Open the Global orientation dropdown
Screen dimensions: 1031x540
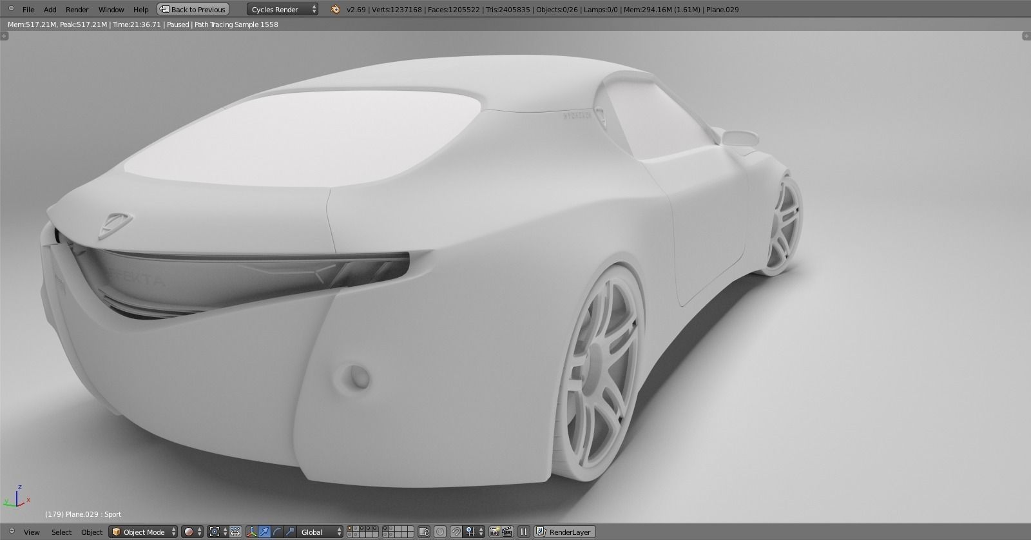pyautogui.click(x=320, y=532)
